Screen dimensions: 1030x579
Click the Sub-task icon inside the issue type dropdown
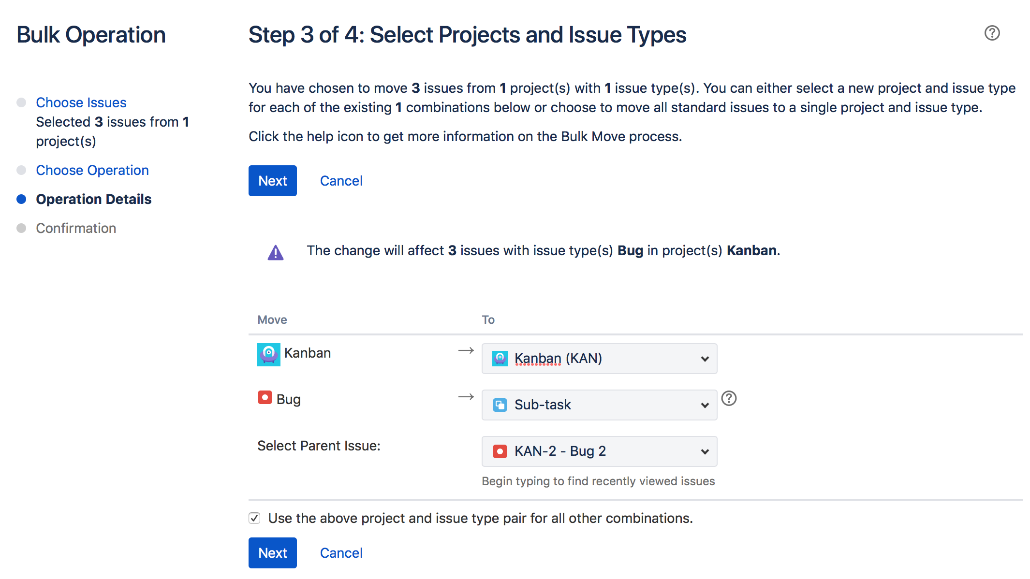(x=500, y=405)
